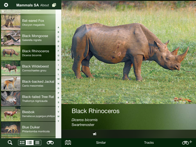This screenshot has width=196, height=147.
Task: Tap the Swartrenoster Afrikaans name
Action: (83, 125)
